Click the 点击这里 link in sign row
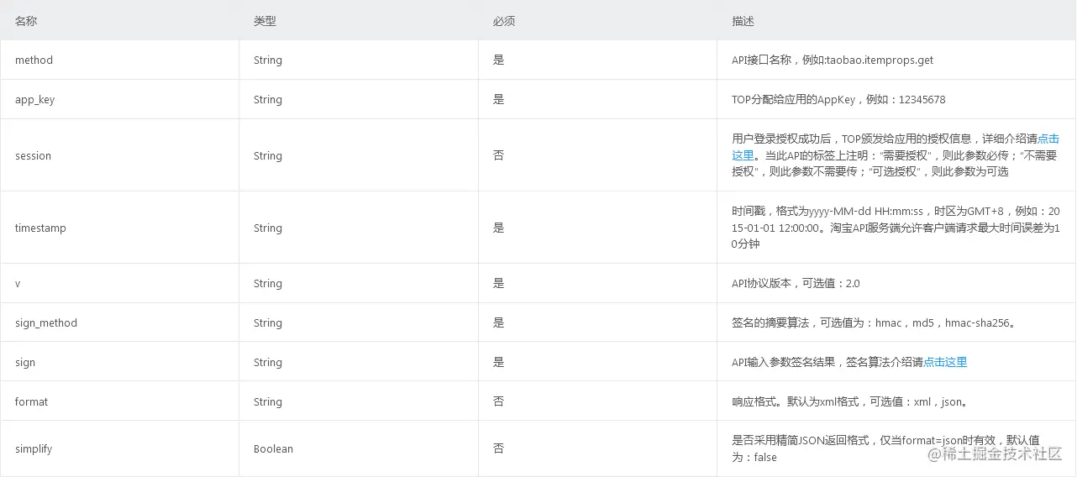 [945, 362]
